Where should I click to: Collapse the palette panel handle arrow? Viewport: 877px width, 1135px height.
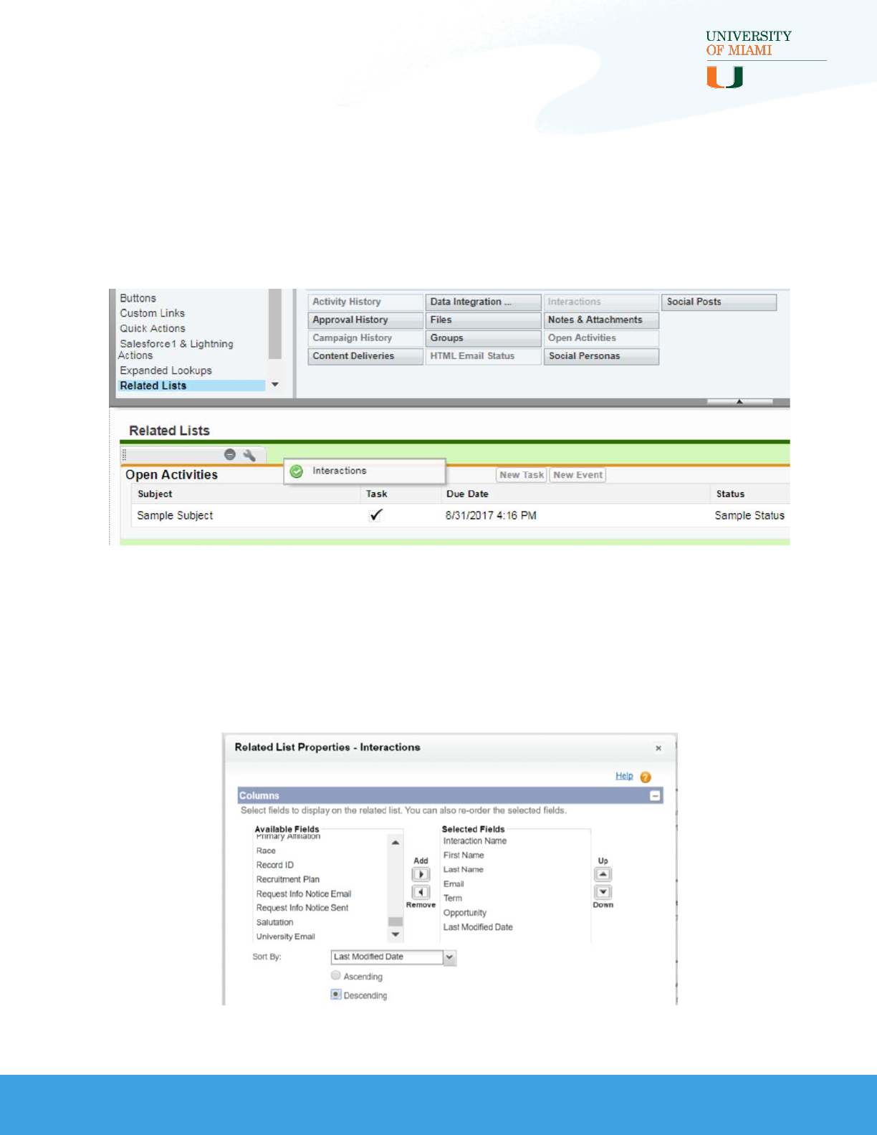coord(739,401)
